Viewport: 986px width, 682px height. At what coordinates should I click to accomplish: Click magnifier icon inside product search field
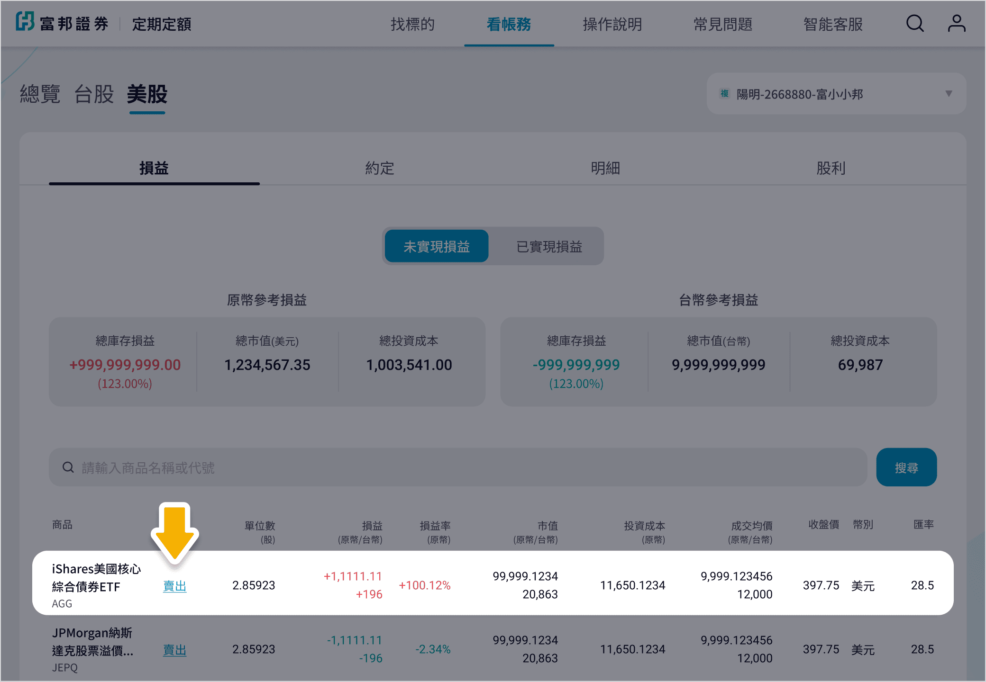68,467
